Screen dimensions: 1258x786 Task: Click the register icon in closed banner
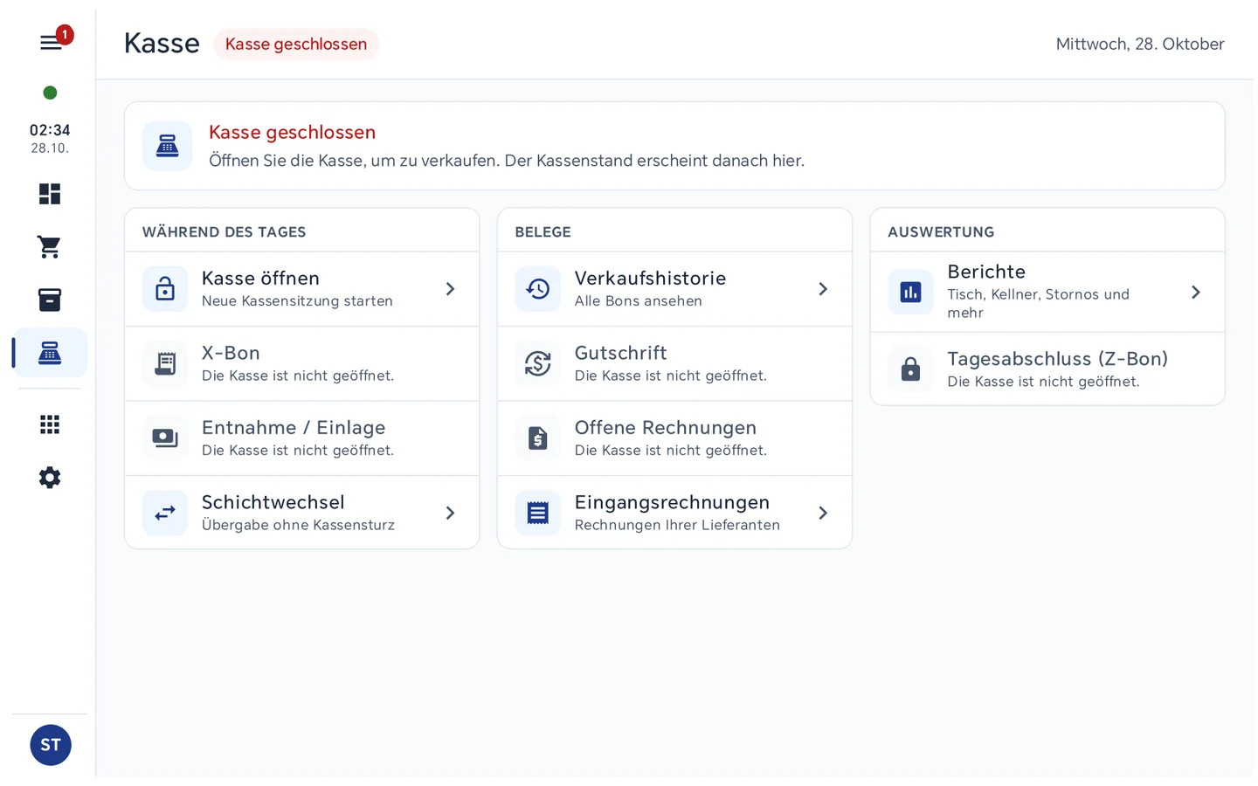click(x=168, y=146)
